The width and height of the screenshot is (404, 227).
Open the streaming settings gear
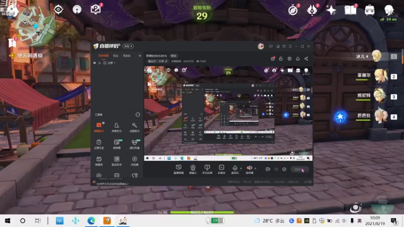pos(284,169)
